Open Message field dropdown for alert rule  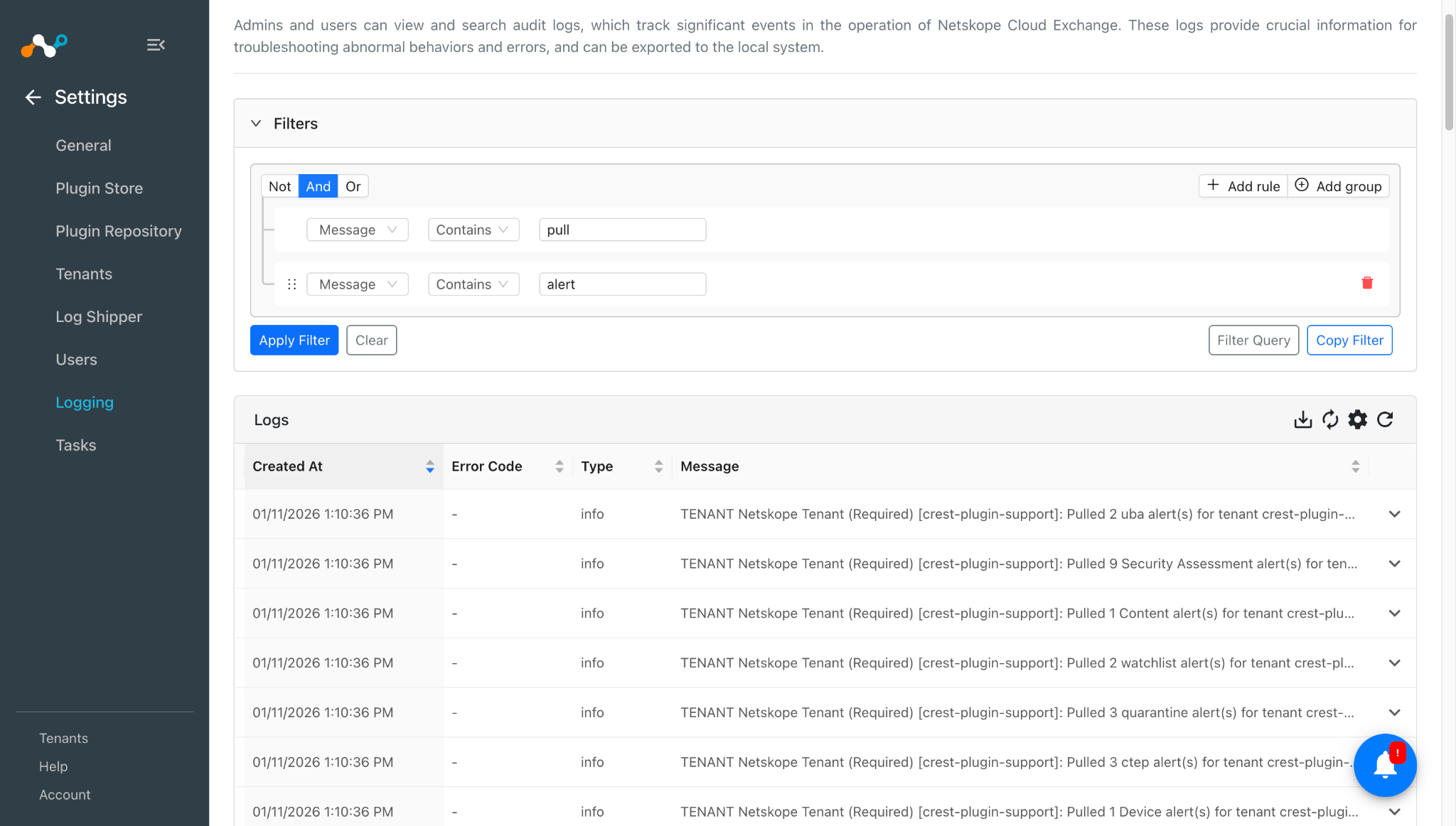[x=357, y=284]
